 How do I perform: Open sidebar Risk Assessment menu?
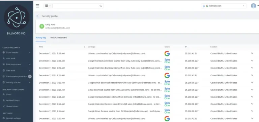[x=14, y=65]
